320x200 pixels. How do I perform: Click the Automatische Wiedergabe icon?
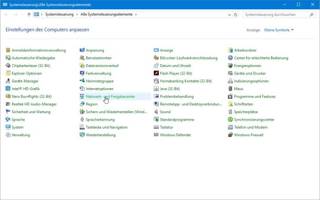pos(8,58)
